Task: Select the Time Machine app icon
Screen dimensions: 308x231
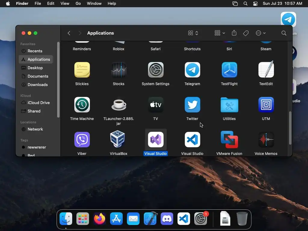Action: pyautogui.click(x=82, y=105)
